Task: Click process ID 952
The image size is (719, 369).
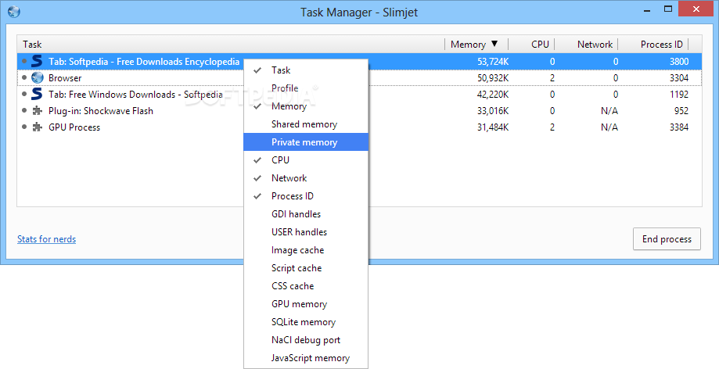Action: [681, 111]
